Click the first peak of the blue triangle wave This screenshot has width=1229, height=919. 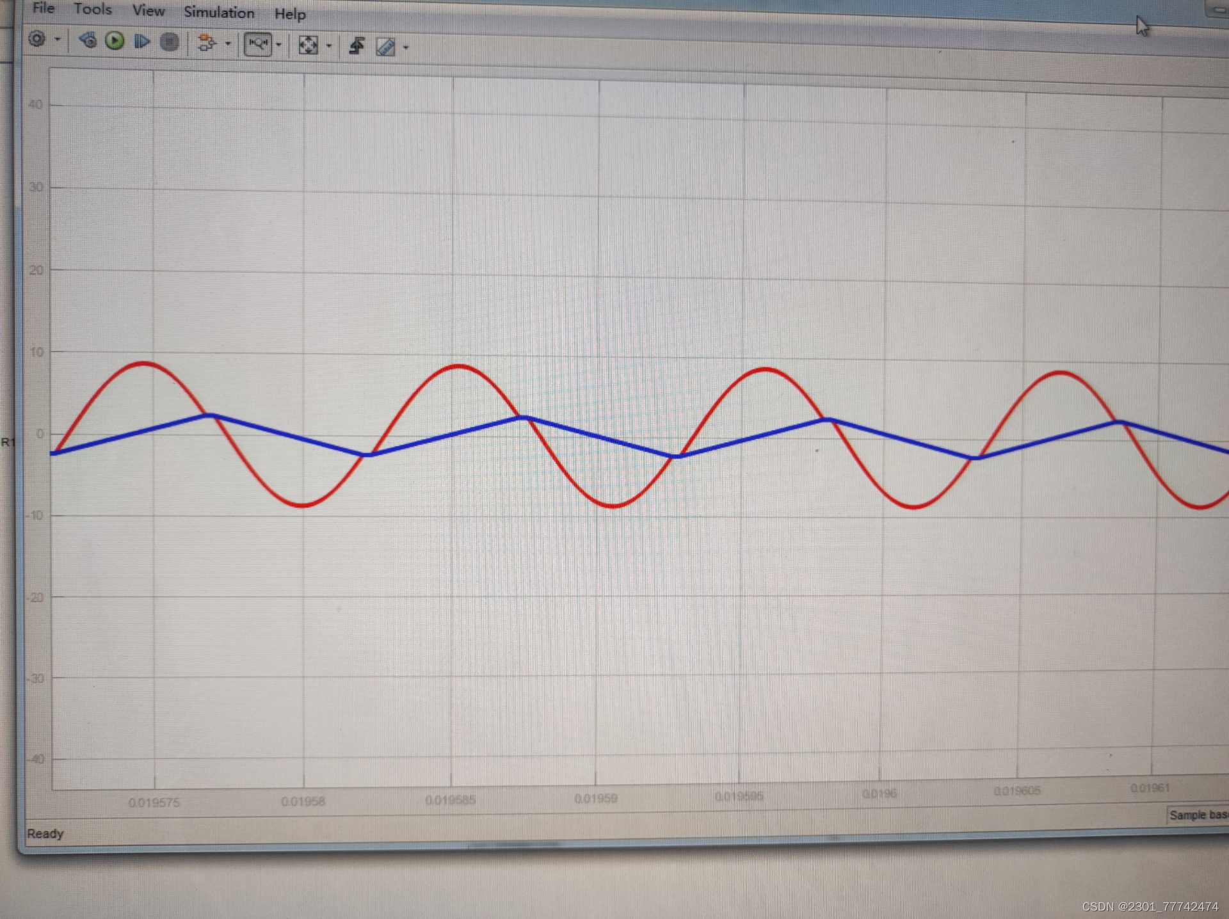(209, 415)
